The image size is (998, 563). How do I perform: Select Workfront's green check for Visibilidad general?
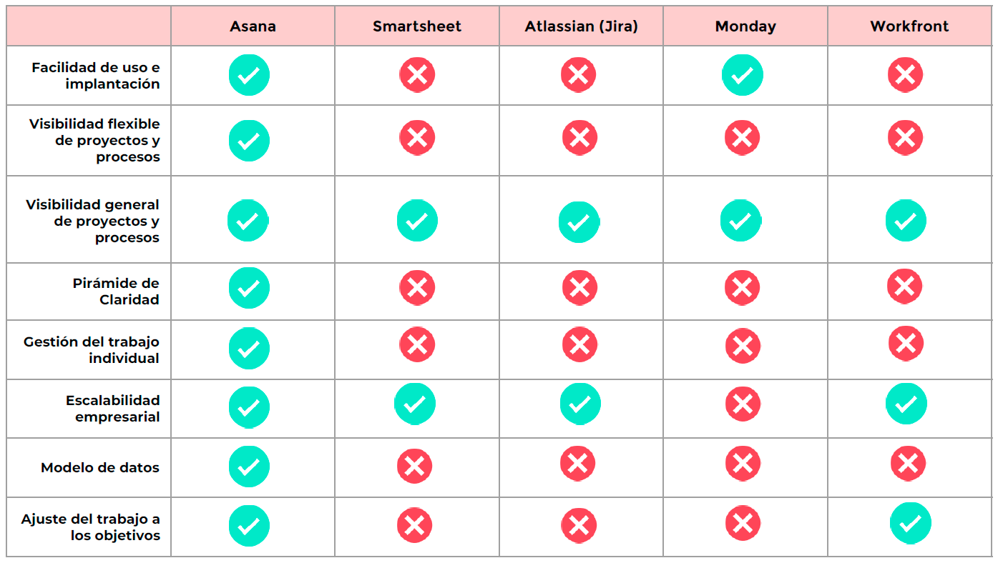906,221
